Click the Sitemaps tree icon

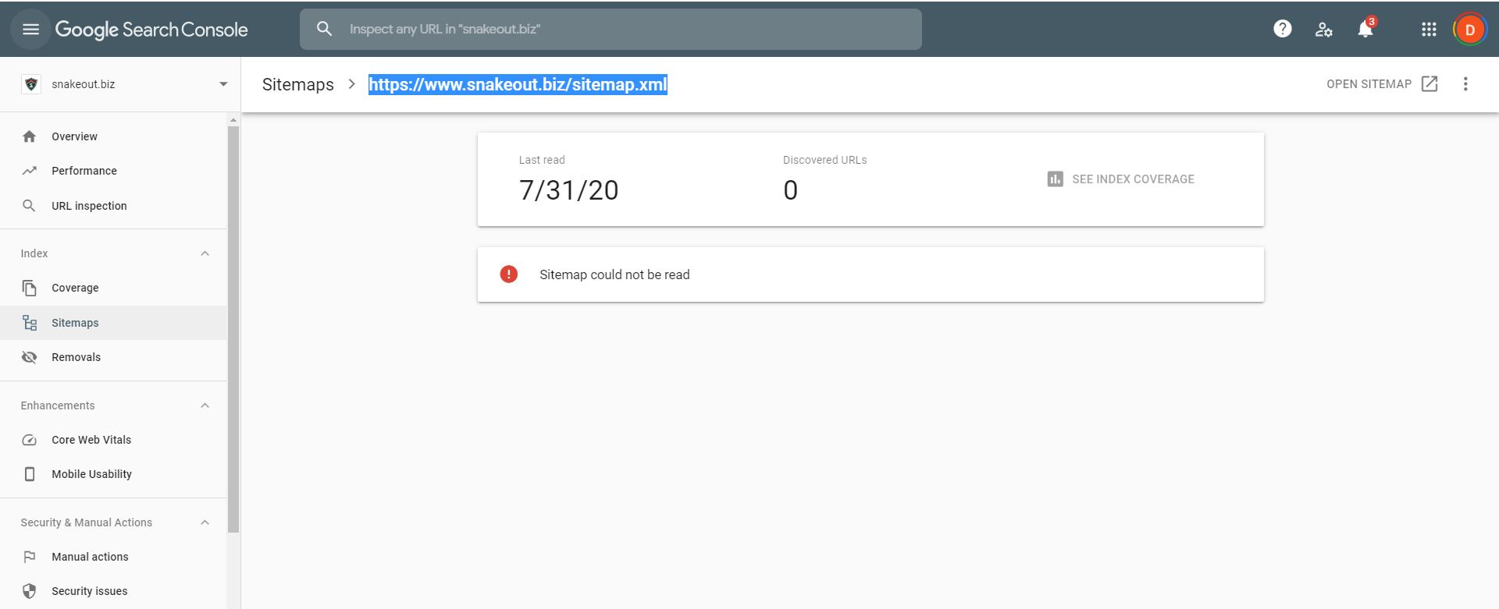[30, 323]
